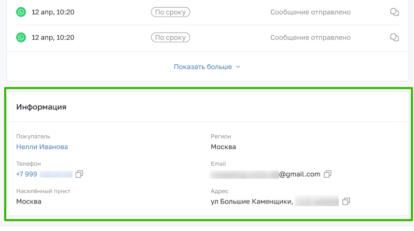Click the 'По сроку' badge in the second row

[171, 37]
